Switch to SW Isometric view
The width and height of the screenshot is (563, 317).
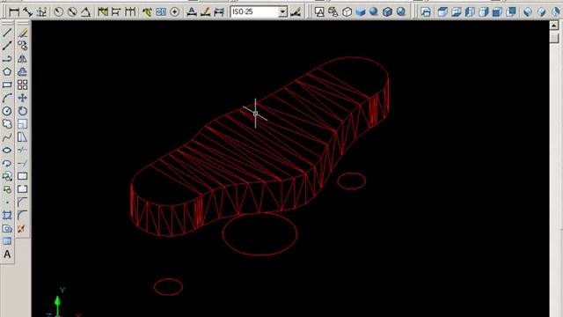[x=528, y=11]
